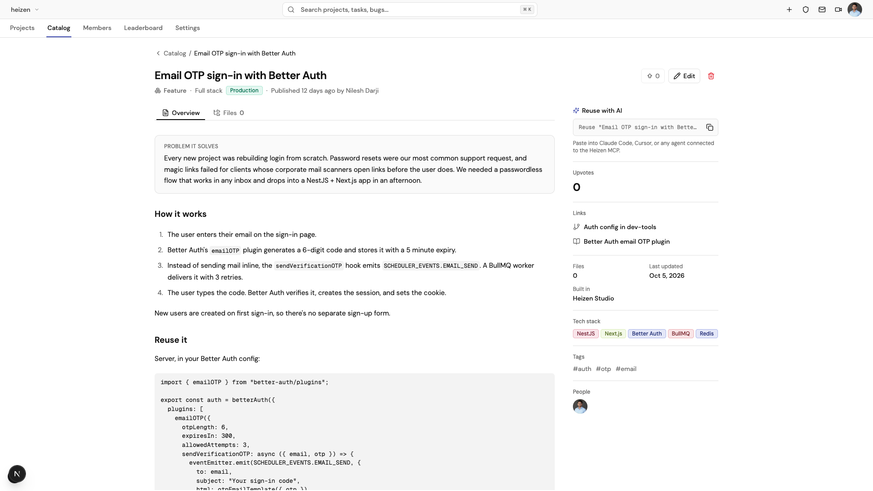Image resolution: width=873 pixels, height=491 pixels.
Task: Click the Redis tech stack tag
Action: pyautogui.click(x=707, y=334)
